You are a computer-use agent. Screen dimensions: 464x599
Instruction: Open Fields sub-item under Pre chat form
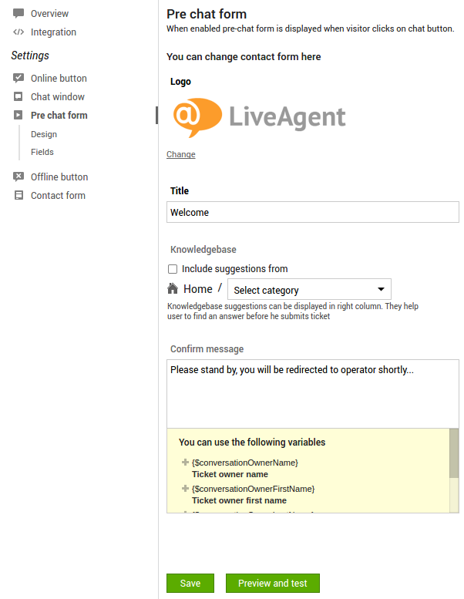42,152
